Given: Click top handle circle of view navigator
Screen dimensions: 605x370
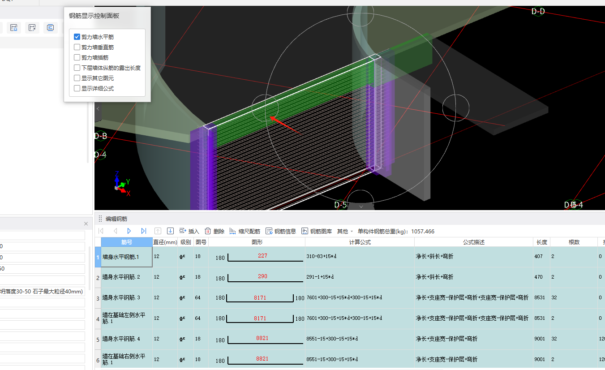Looking at the screenshot, I should (360, 13).
